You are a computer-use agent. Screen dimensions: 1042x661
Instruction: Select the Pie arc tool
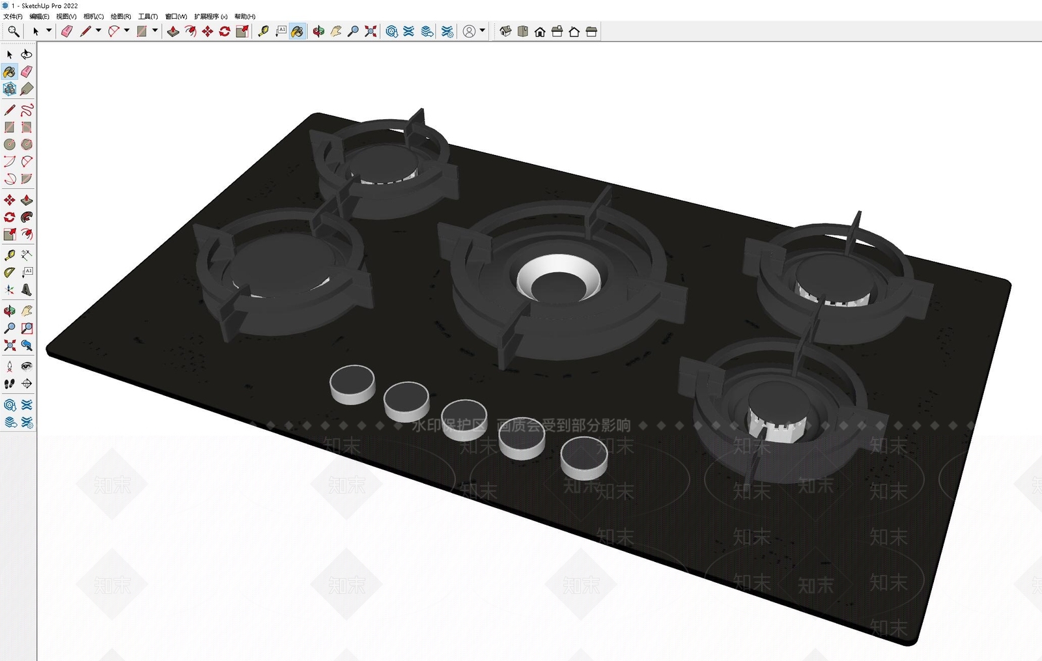27,179
